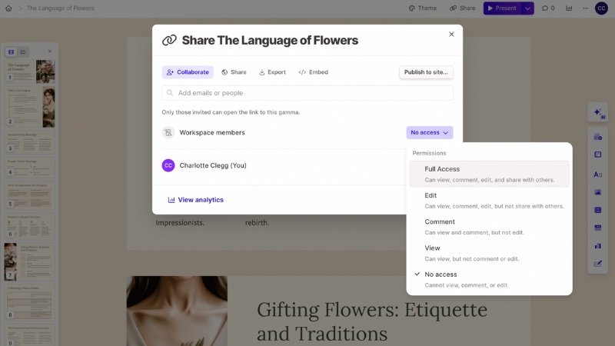Select the View permission option
The image size is (615, 346).
pyautogui.click(x=489, y=253)
